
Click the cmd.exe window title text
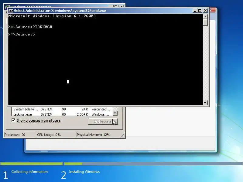point(60,11)
